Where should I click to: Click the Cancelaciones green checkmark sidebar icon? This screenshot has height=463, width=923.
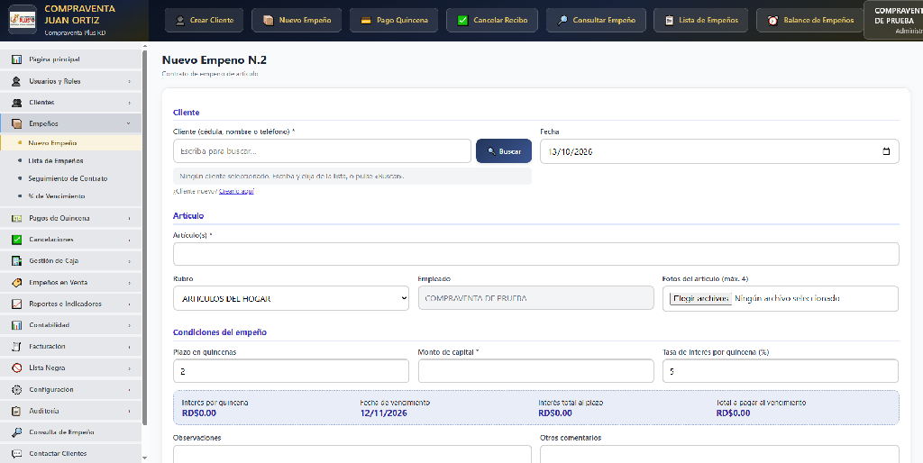[x=16, y=240]
